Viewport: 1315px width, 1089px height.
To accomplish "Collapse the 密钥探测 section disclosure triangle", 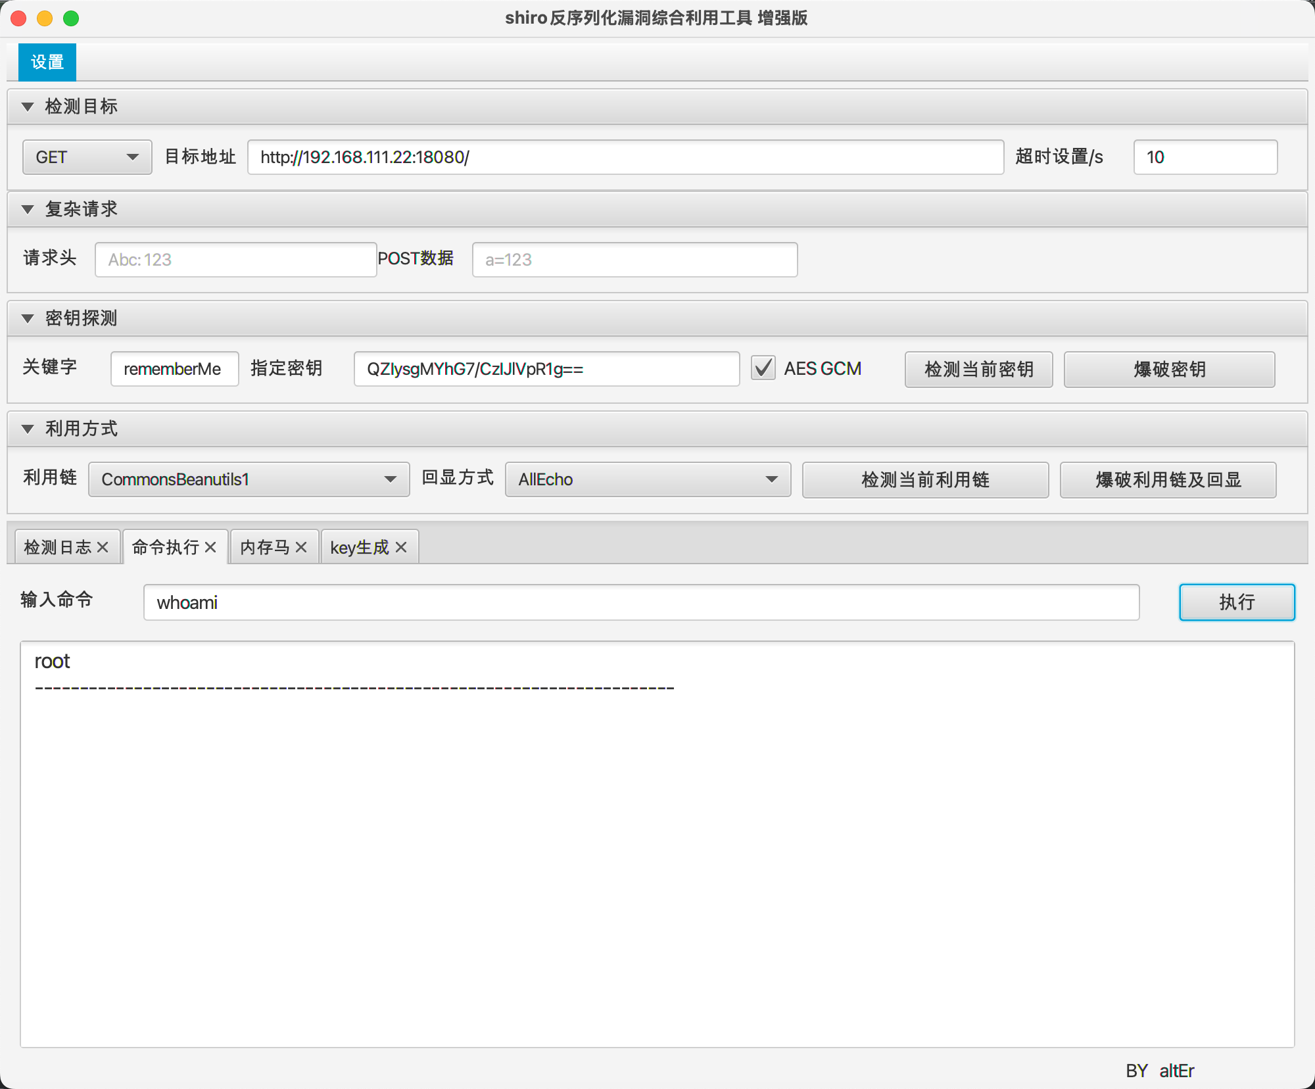I will [x=28, y=318].
